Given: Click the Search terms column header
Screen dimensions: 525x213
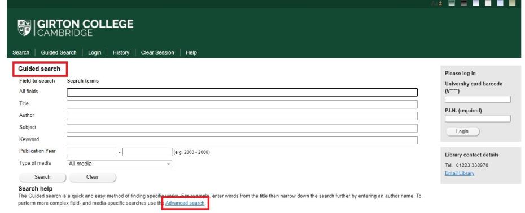Looking at the screenshot, I should [82, 81].
